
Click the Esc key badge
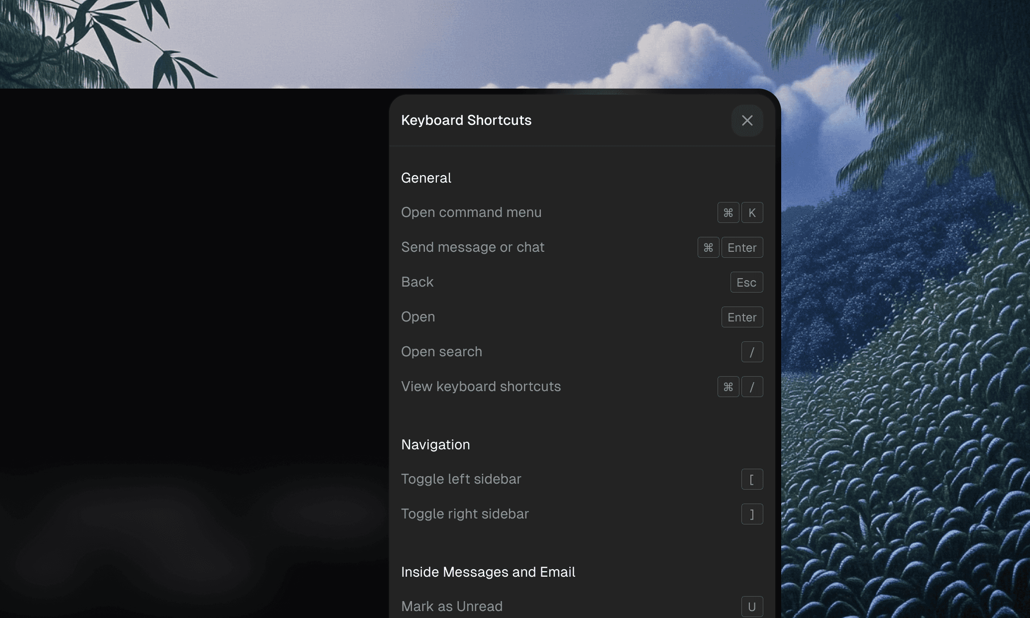pos(746,282)
